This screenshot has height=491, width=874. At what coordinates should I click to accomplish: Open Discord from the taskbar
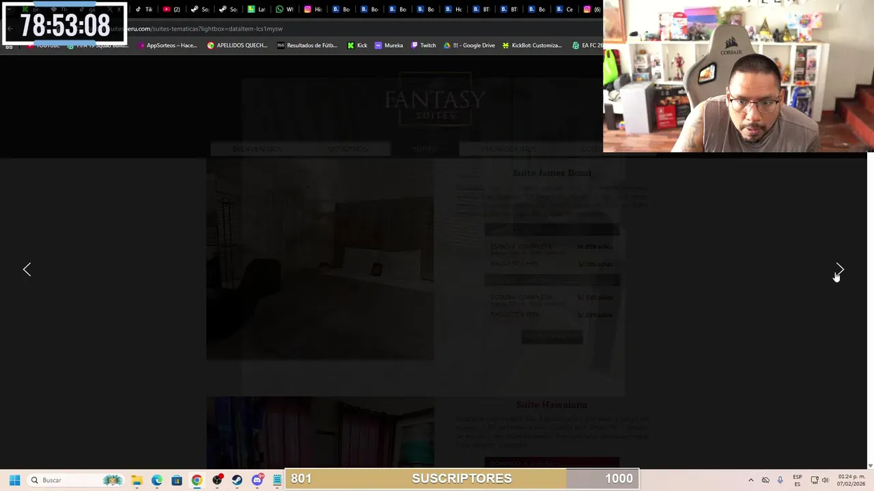pos(257,480)
